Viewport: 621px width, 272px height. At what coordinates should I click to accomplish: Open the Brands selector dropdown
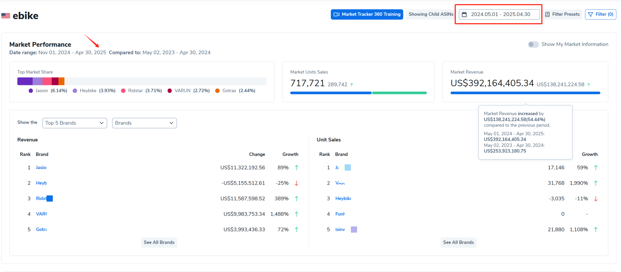tap(144, 123)
